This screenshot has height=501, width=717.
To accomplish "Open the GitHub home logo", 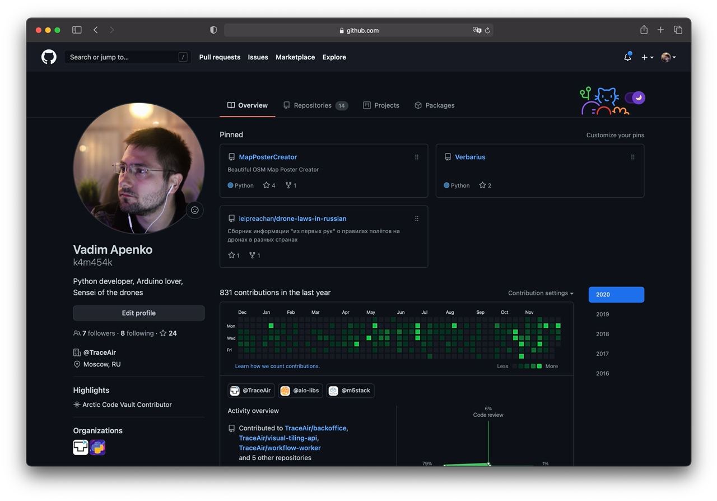I will point(49,57).
